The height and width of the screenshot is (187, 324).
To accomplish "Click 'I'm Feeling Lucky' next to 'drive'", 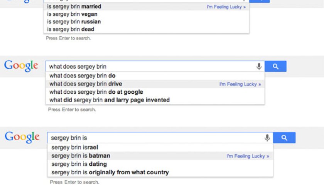I will pyautogui.click(x=240, y=84).
